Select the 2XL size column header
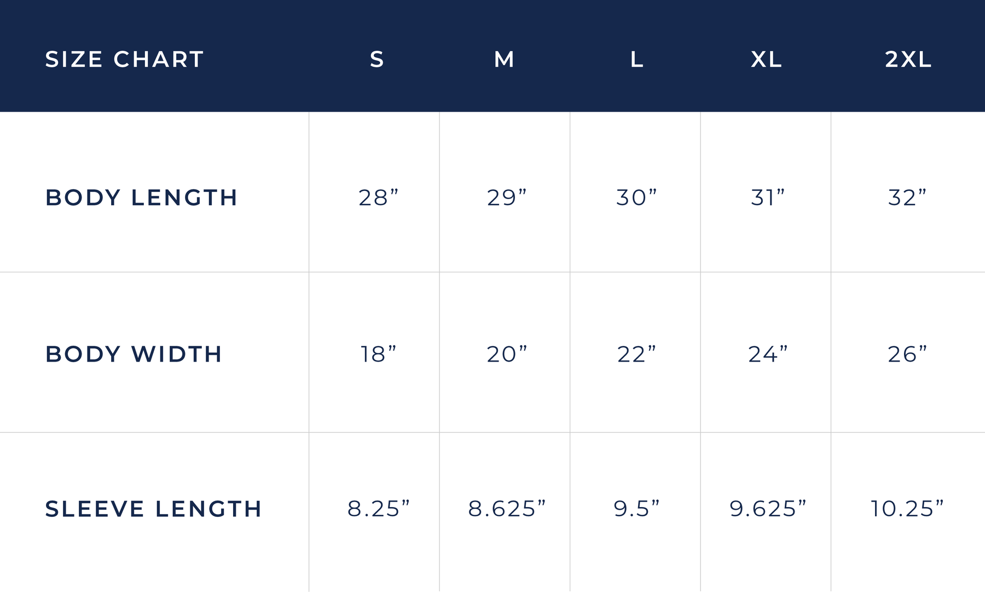Screen dimensions: 985x594 tap(908, 59)
